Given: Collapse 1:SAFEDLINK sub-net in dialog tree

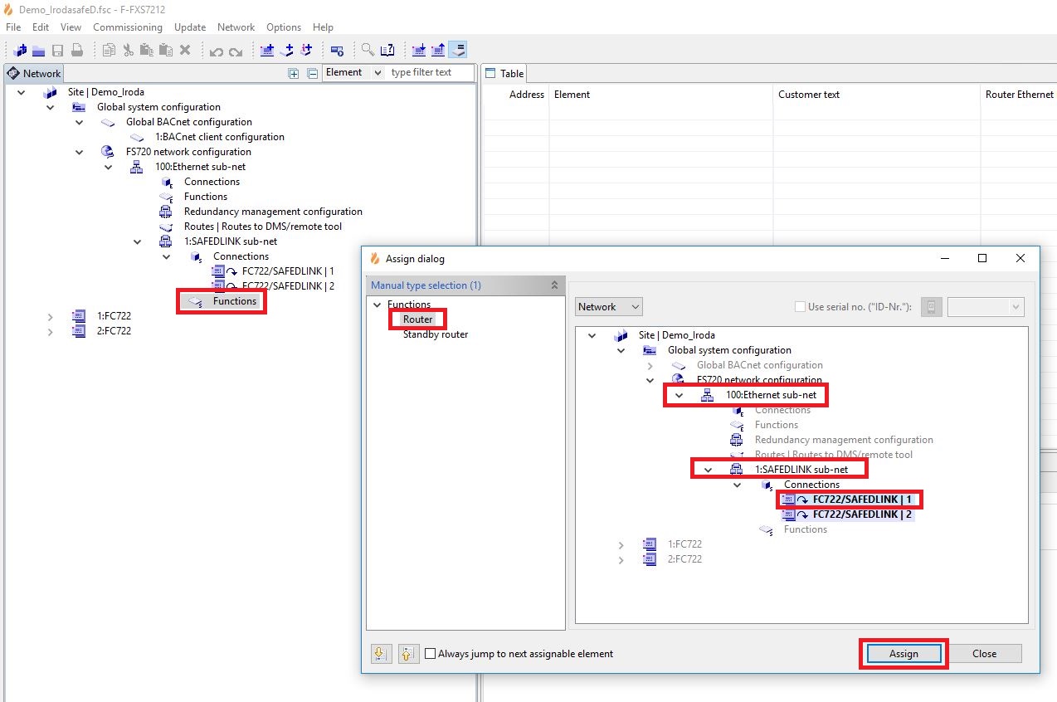Looking at the screenshot, I should (708, 470).
